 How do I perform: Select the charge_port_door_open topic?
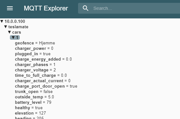46,86
